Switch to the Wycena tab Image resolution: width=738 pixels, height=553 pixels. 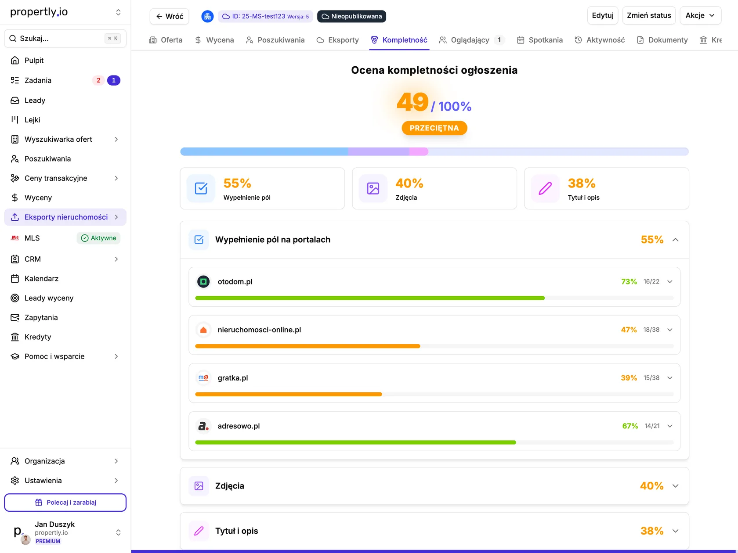coord(214,40)
